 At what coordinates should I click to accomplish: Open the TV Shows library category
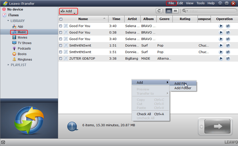[x=22, y=43]
